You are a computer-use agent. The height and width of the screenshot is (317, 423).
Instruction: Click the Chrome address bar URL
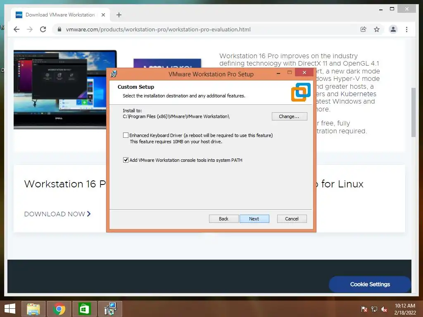[158, 29]
